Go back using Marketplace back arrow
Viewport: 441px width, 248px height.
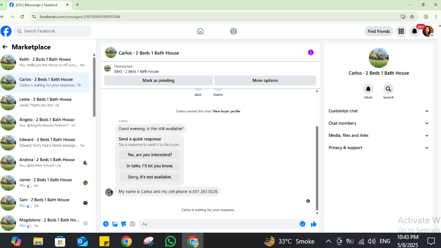point(5,47)
